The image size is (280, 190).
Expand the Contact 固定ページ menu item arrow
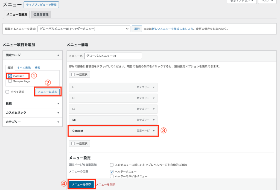click(x=154, y=131)
